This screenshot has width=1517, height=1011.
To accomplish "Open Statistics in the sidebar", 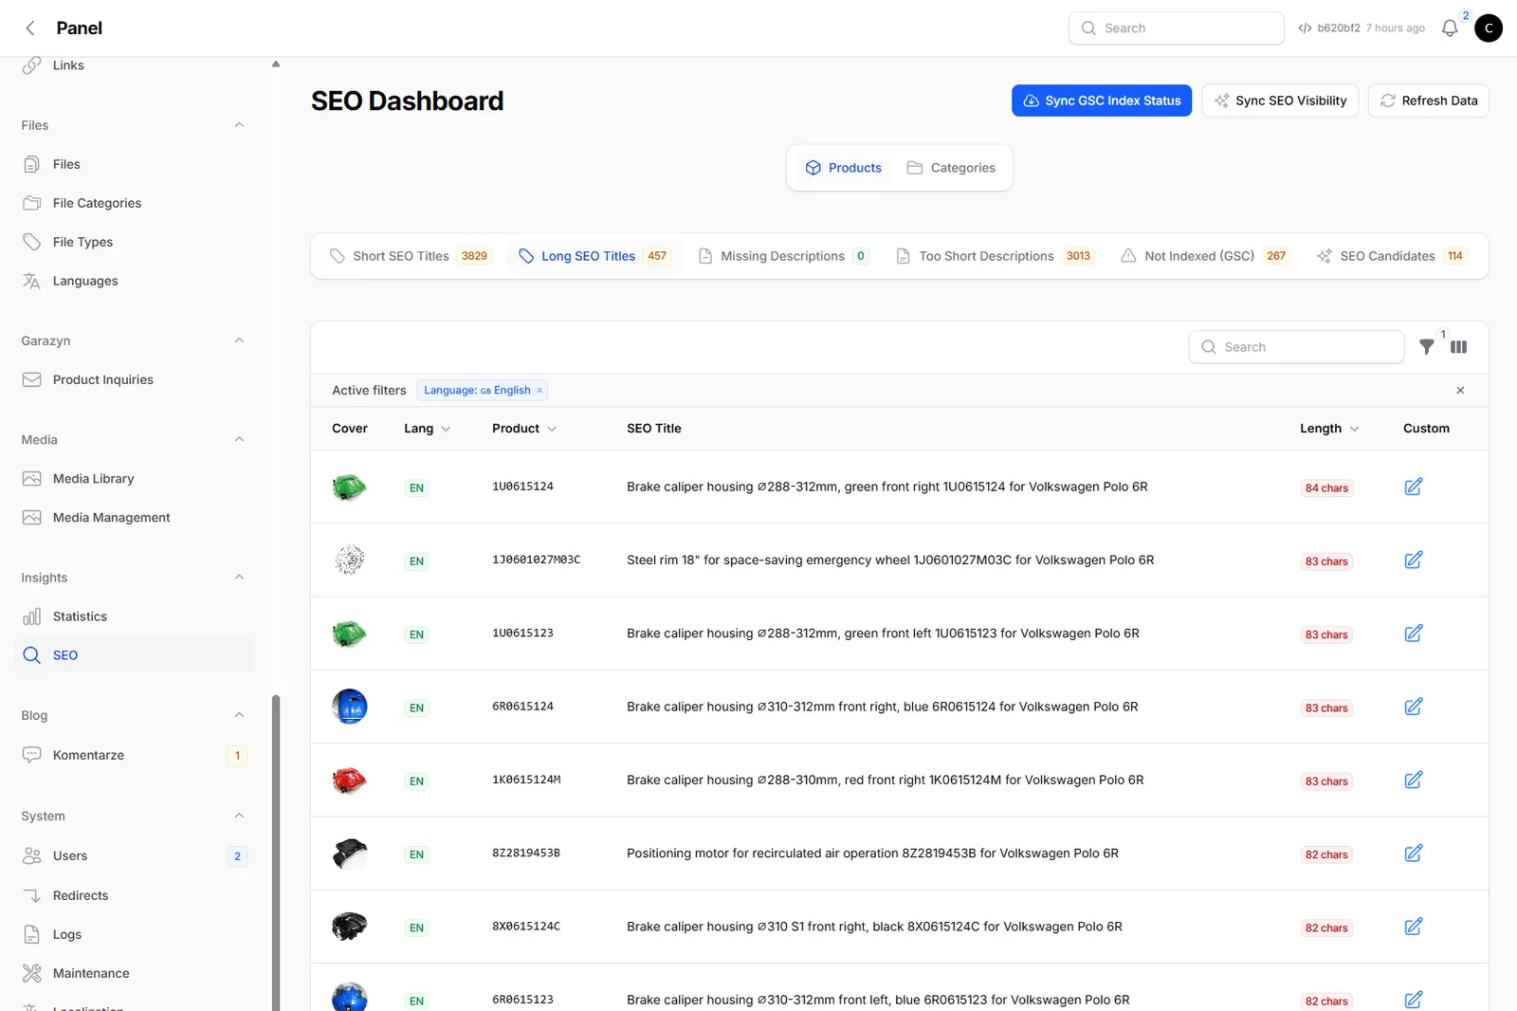I will coord(134,616).
